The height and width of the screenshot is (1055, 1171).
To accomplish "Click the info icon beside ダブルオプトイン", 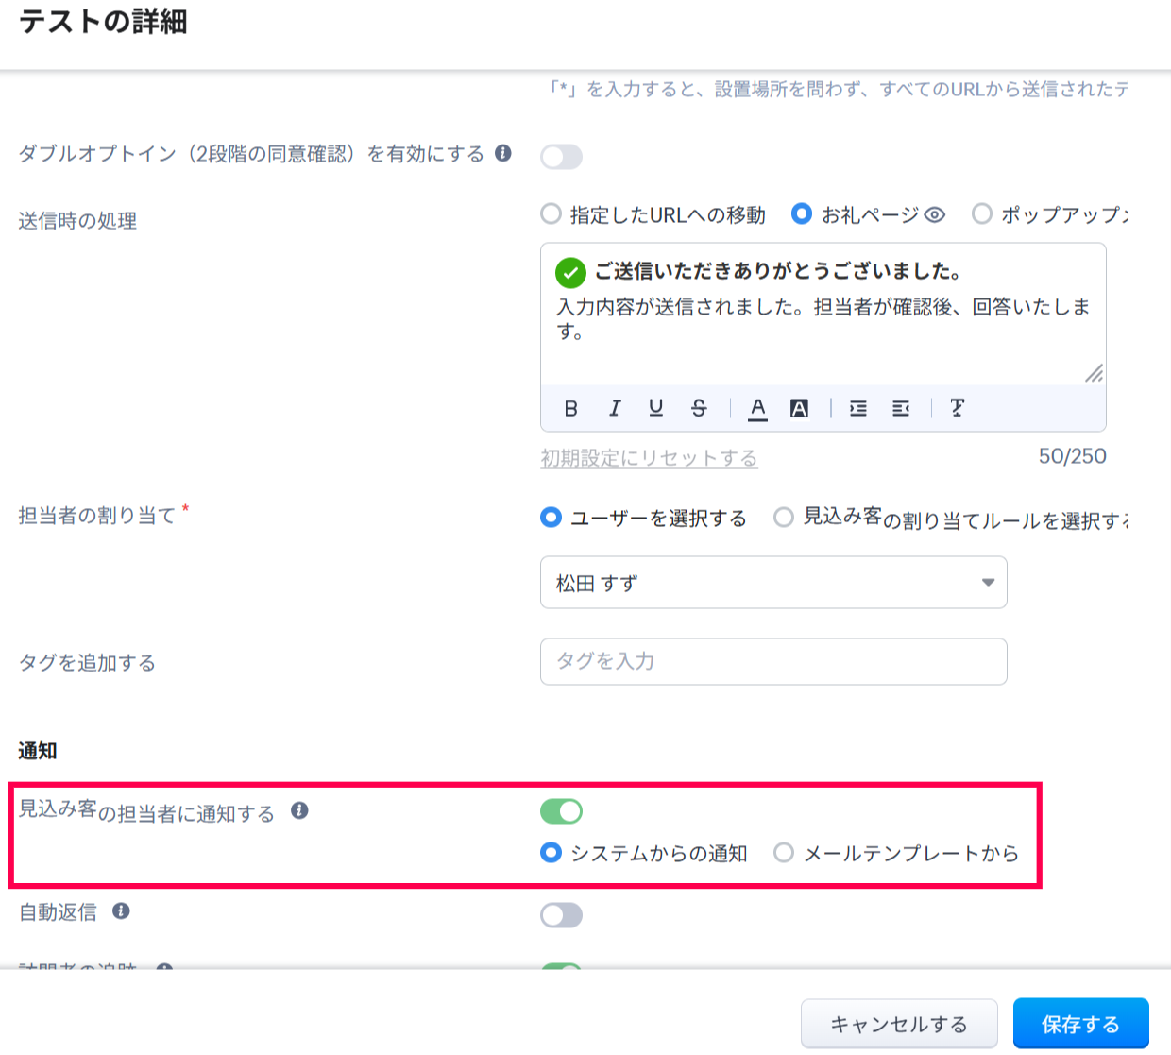I will pos(503,153).
